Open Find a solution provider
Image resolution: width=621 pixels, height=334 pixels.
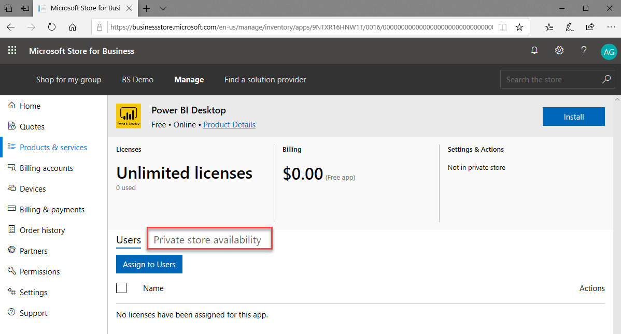click(265, 80)
